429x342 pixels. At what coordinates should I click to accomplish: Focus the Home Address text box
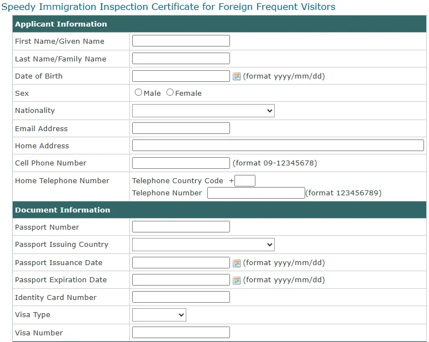278,146
